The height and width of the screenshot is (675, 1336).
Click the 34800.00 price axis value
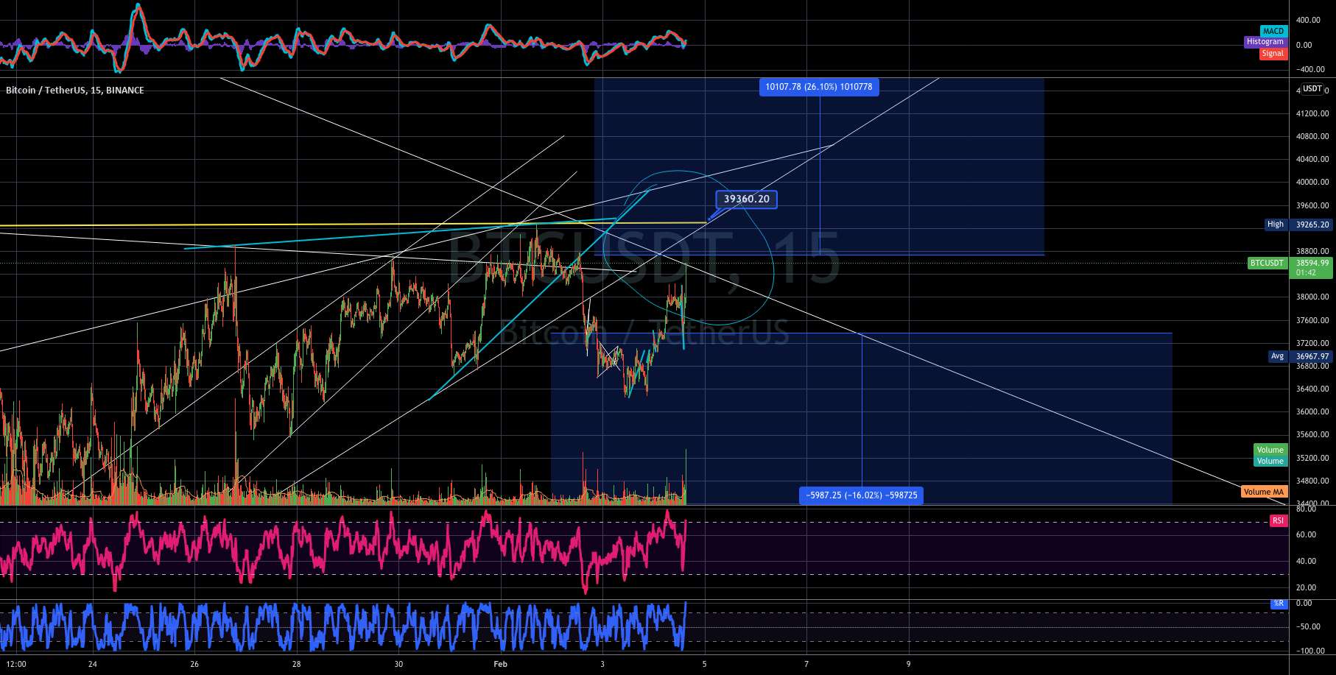click(1312, 481)
